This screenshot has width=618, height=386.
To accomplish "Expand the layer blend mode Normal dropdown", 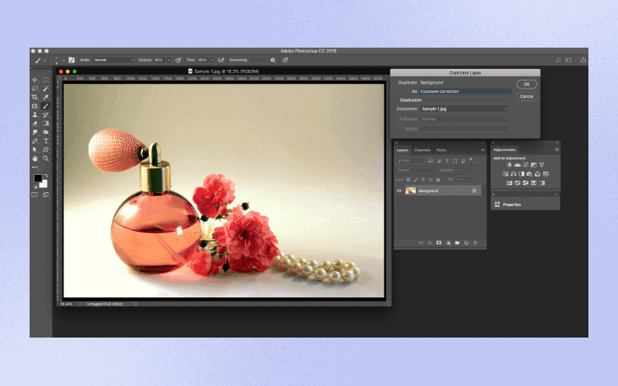I will 417,170.
